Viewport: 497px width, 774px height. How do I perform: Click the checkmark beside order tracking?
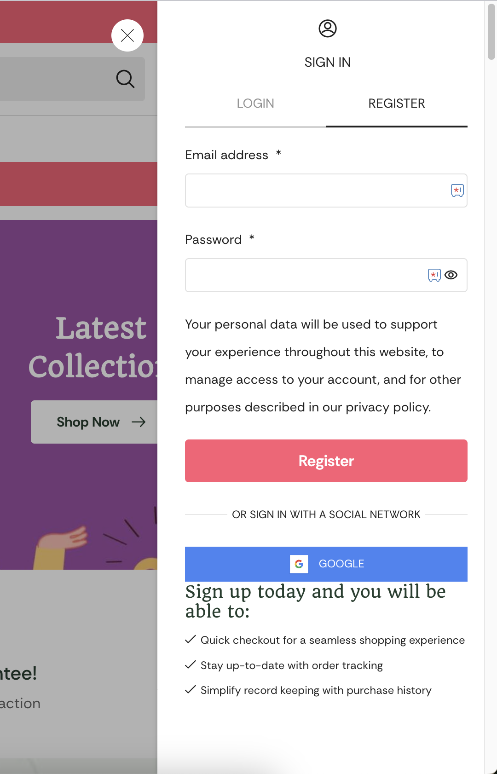click(191, 665)
